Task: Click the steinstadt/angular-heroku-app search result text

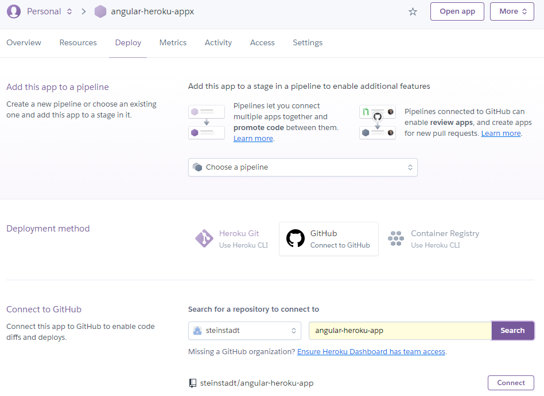Action: pyautogui.click(x=257, y=383)
